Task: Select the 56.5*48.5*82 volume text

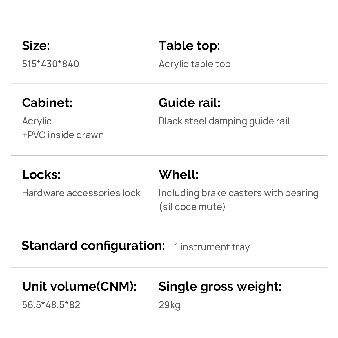Action: coord(51,305)
